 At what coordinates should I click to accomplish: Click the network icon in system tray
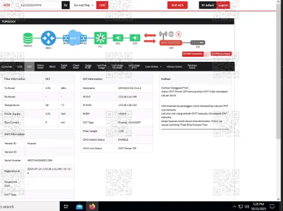[x=241, y=206]
